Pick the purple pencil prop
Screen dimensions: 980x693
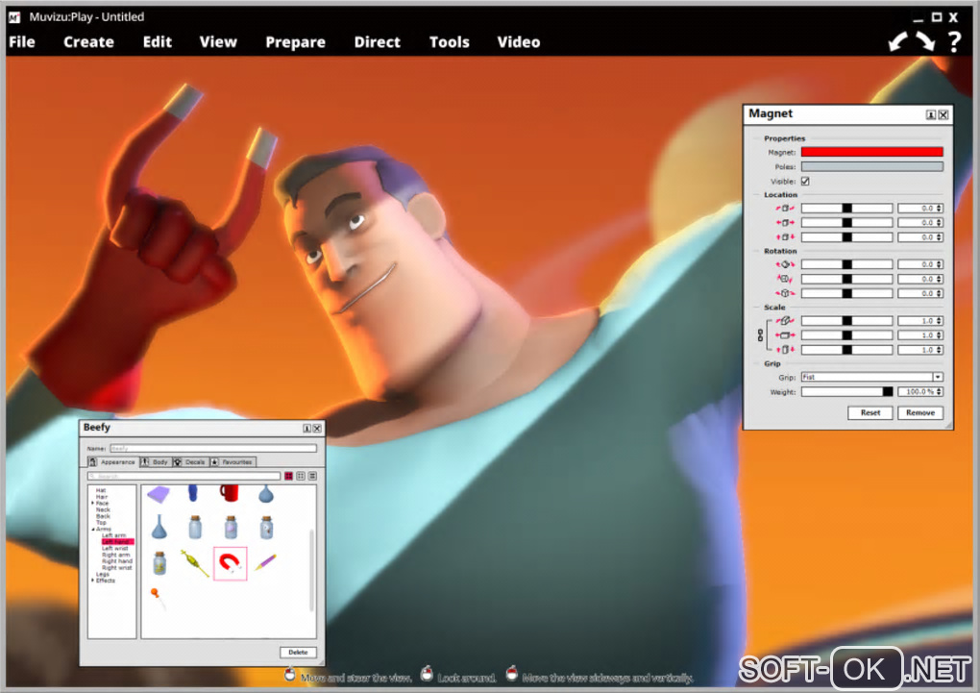pyautogui.click(x=265, y=561)
